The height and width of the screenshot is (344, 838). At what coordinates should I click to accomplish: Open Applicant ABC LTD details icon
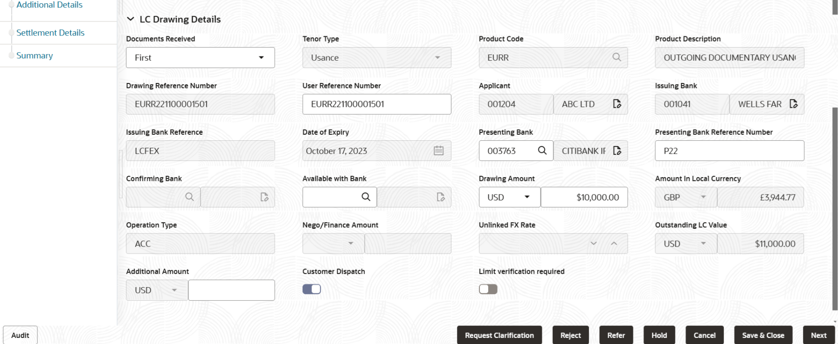click(x=617, y=104)
